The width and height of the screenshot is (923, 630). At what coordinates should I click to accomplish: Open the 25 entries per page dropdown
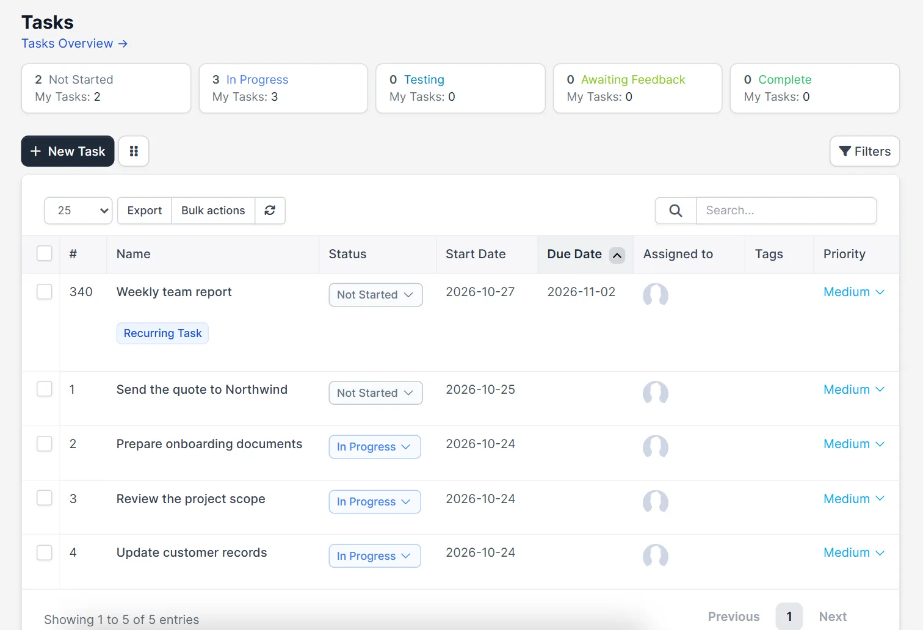pos(78,211)
